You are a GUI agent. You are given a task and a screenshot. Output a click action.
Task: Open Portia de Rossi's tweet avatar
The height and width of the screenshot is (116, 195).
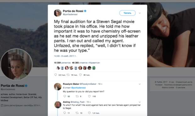click(58, 13)
